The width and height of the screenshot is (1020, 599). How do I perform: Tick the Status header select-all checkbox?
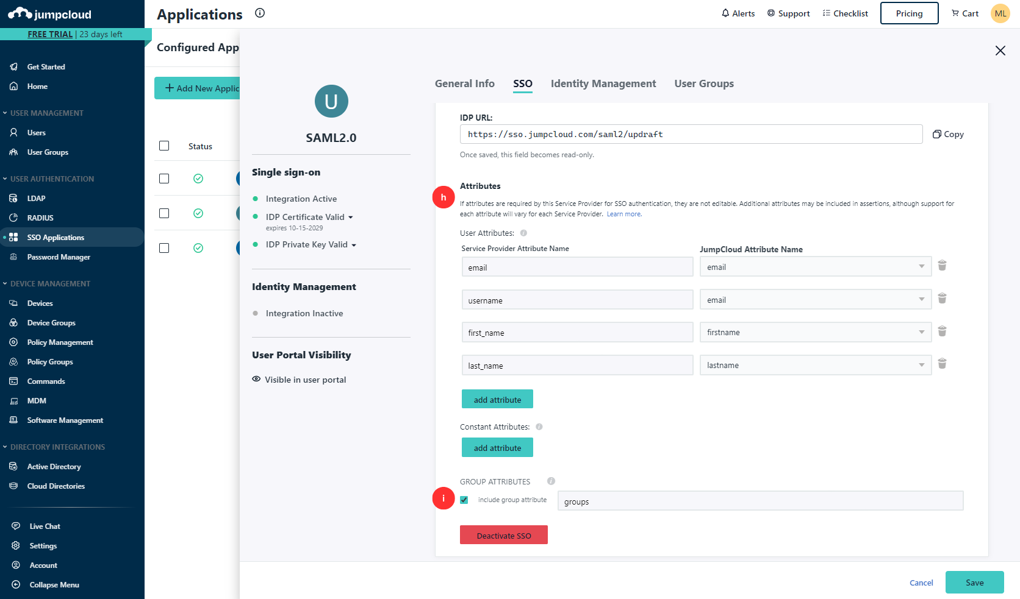pyautogui.click(x=164, y=146)
